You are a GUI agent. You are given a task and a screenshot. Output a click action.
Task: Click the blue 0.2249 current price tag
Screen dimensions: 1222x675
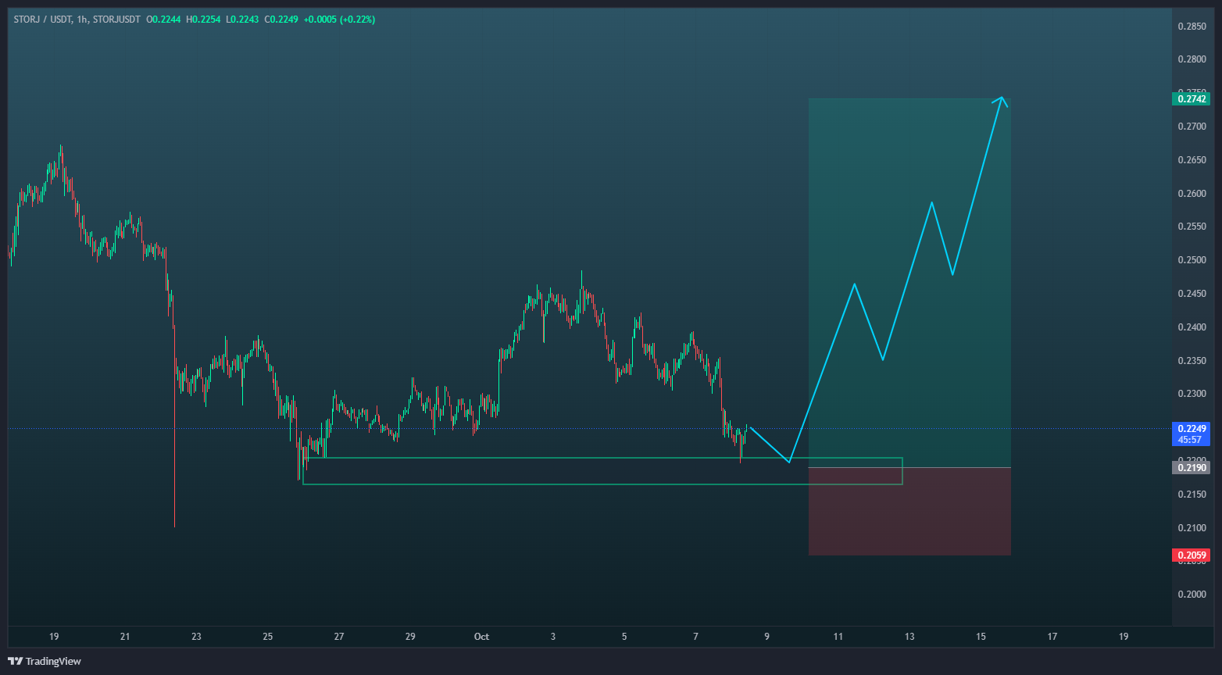pos(1192,429)
